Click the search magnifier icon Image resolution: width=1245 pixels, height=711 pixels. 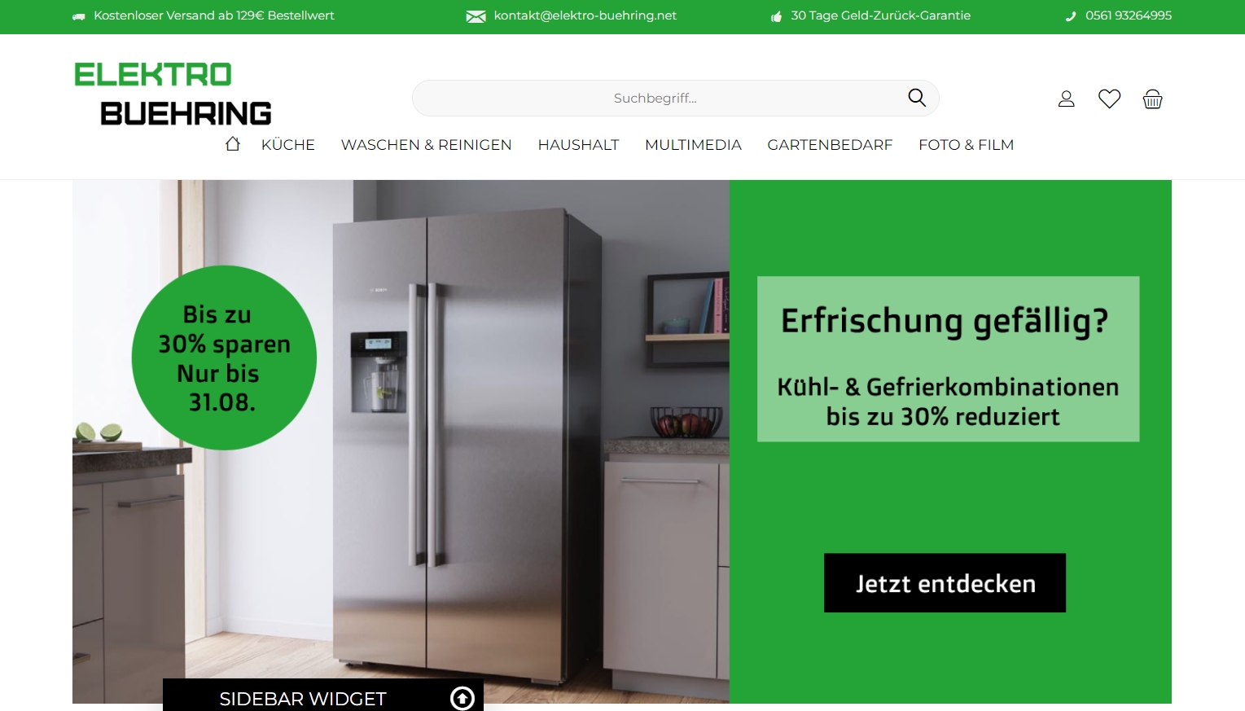click(x=917, y=98)
